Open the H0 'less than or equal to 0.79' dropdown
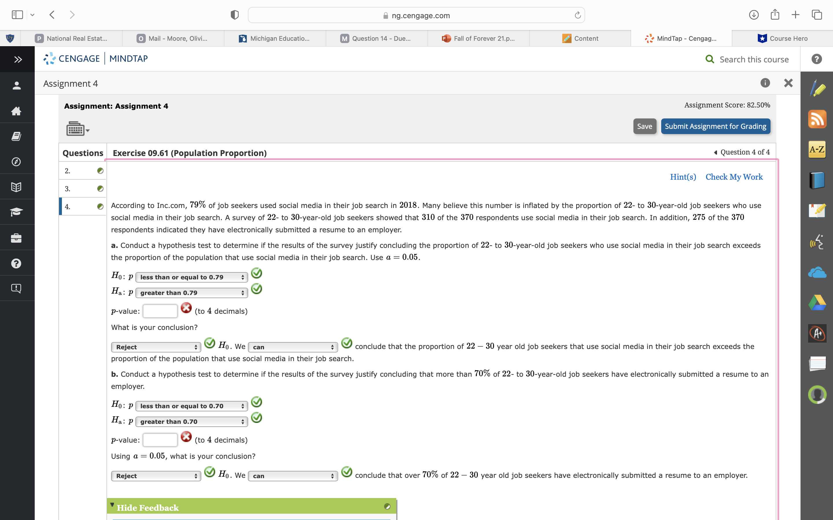Viewport: 833px width, 520px height. coord(191,277)
